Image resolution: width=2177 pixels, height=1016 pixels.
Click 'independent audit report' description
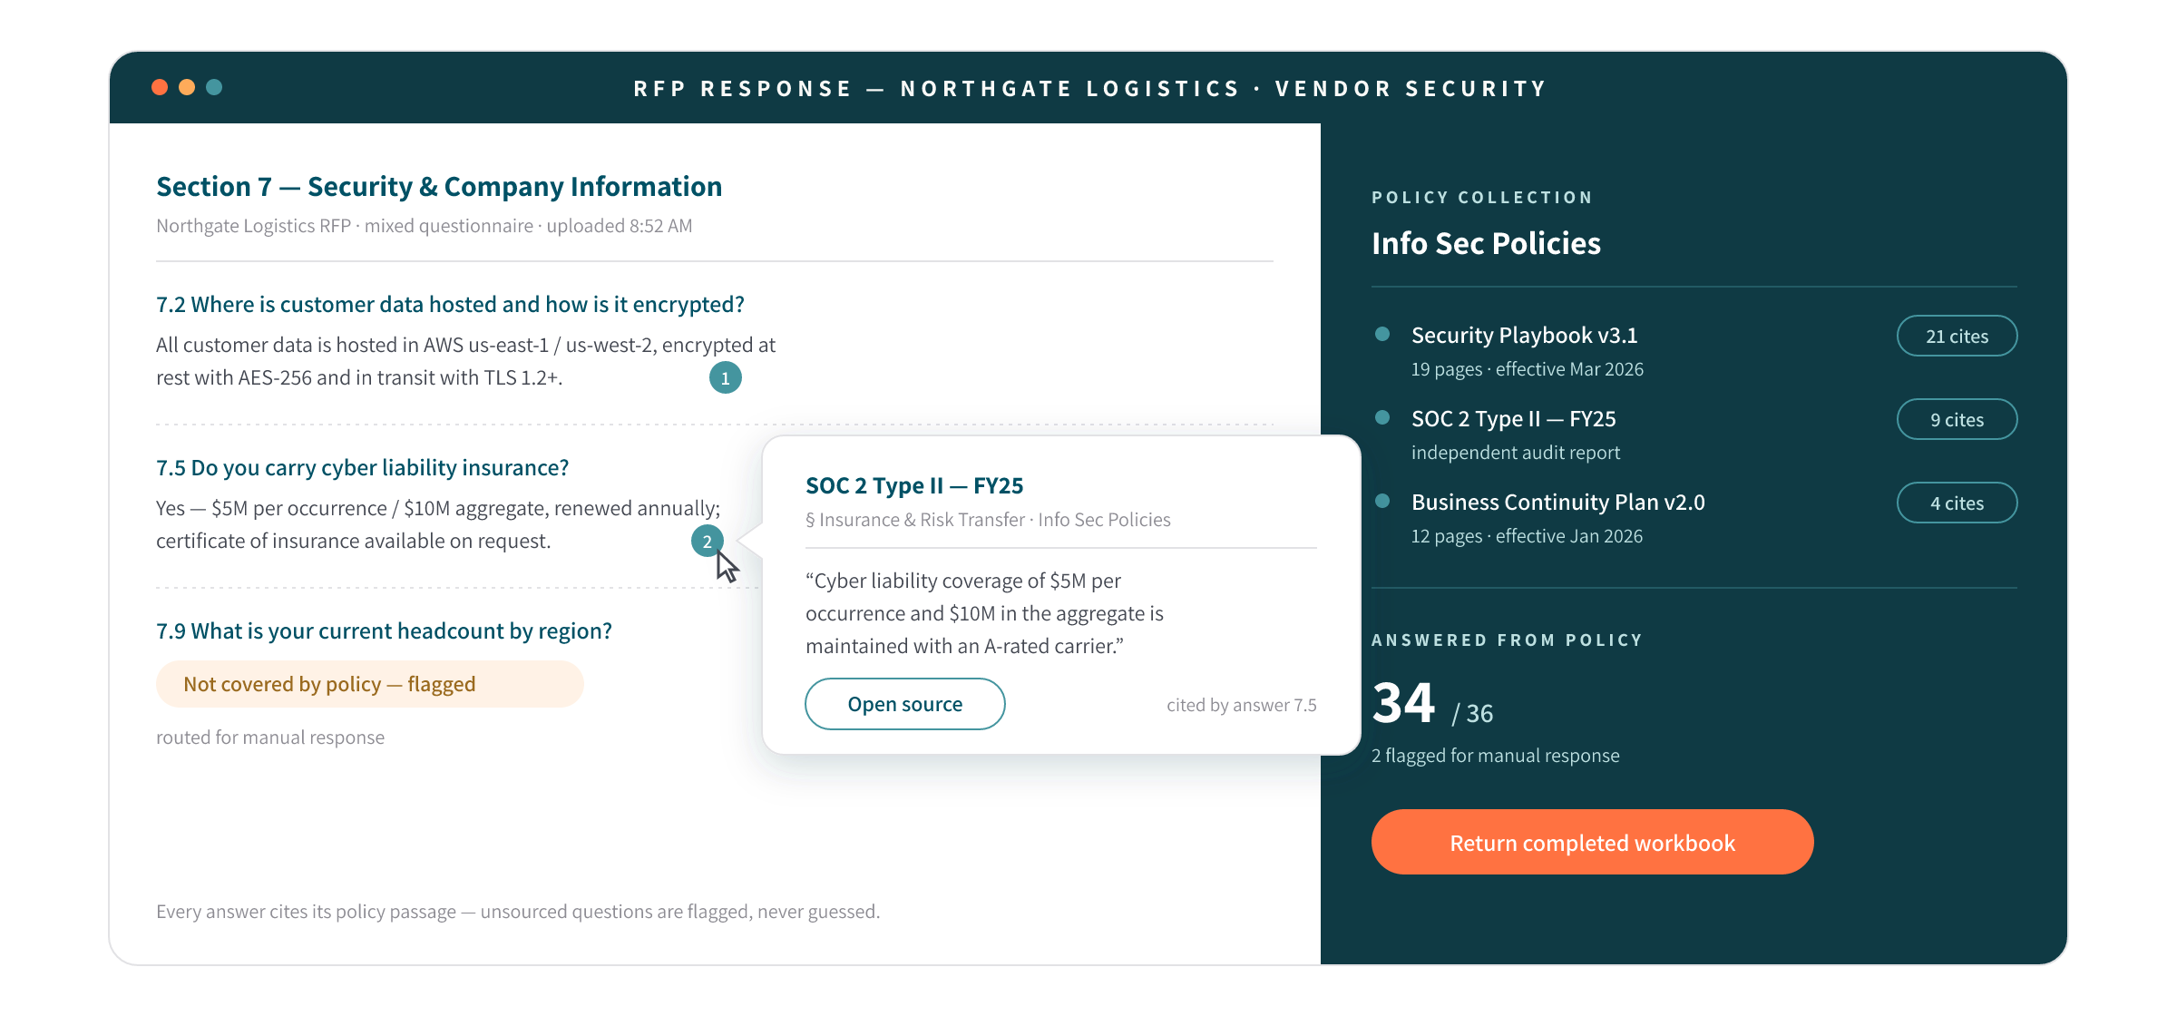[x=1516, y=453]
